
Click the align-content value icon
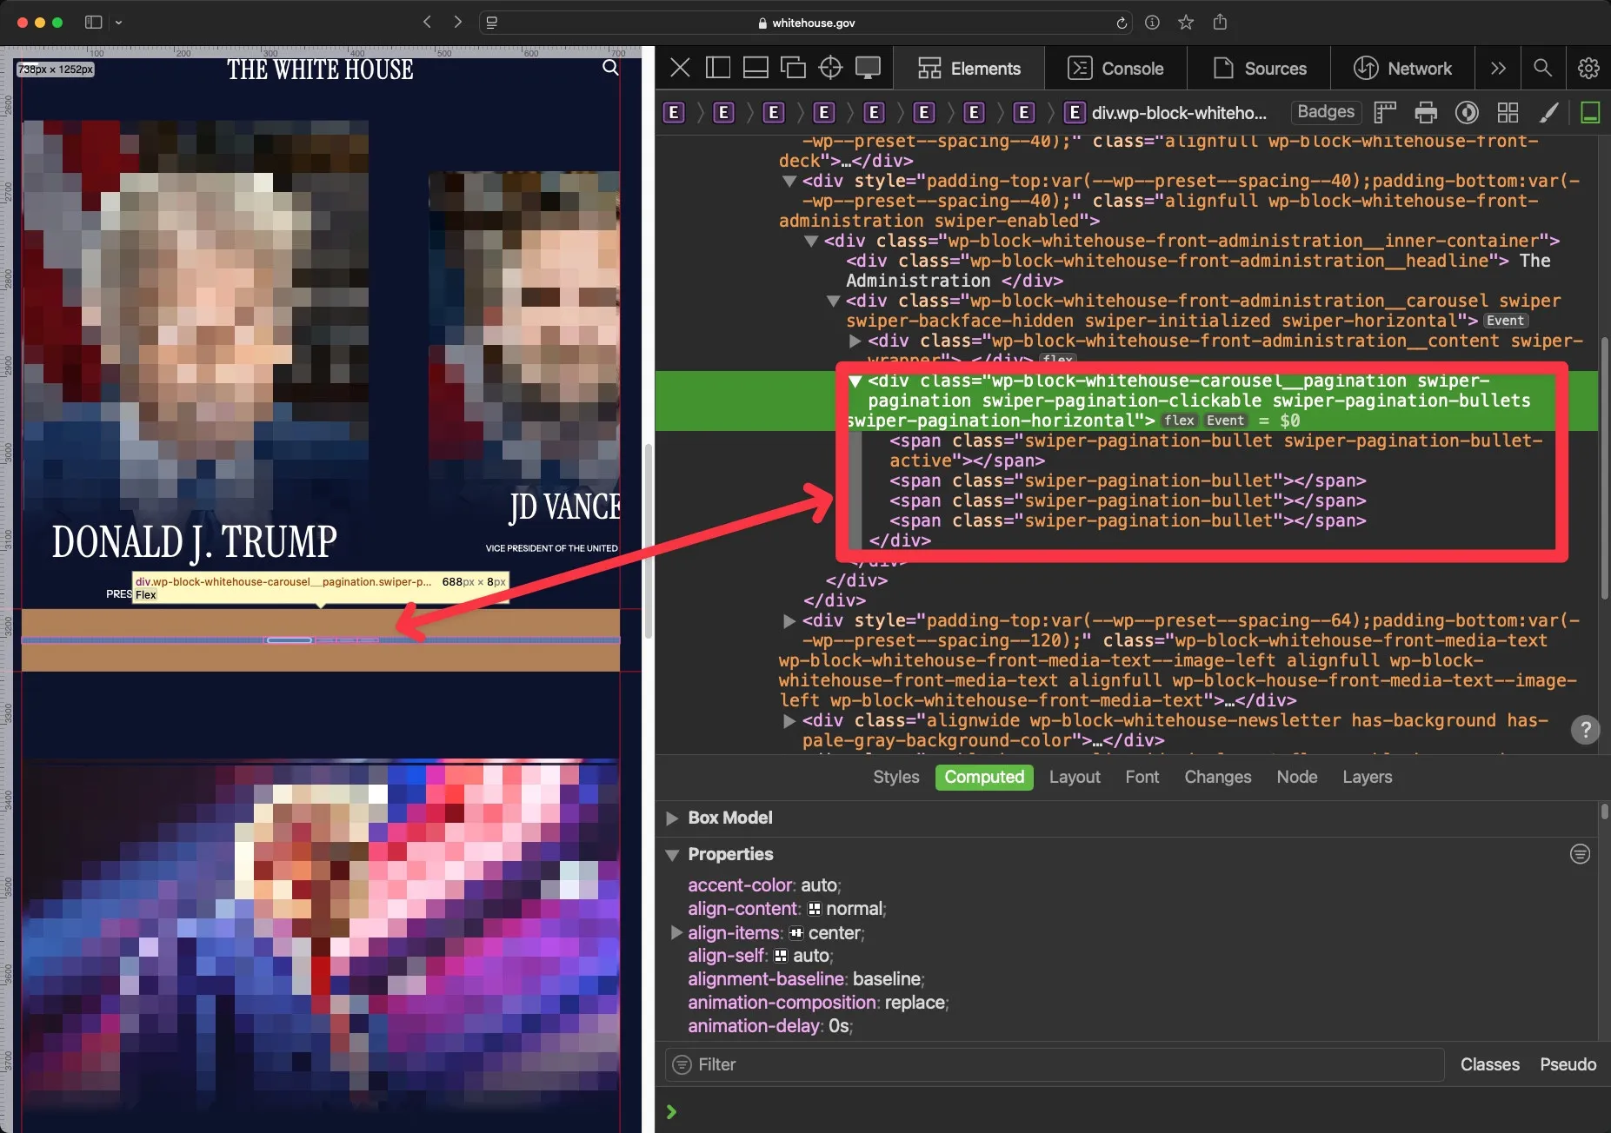pyautogui.click(x=814, y=909)
